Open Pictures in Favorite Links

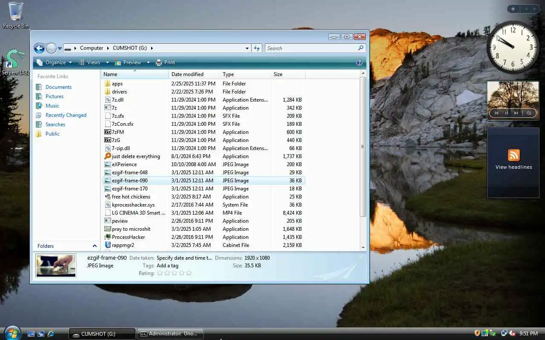coord(54,96)
